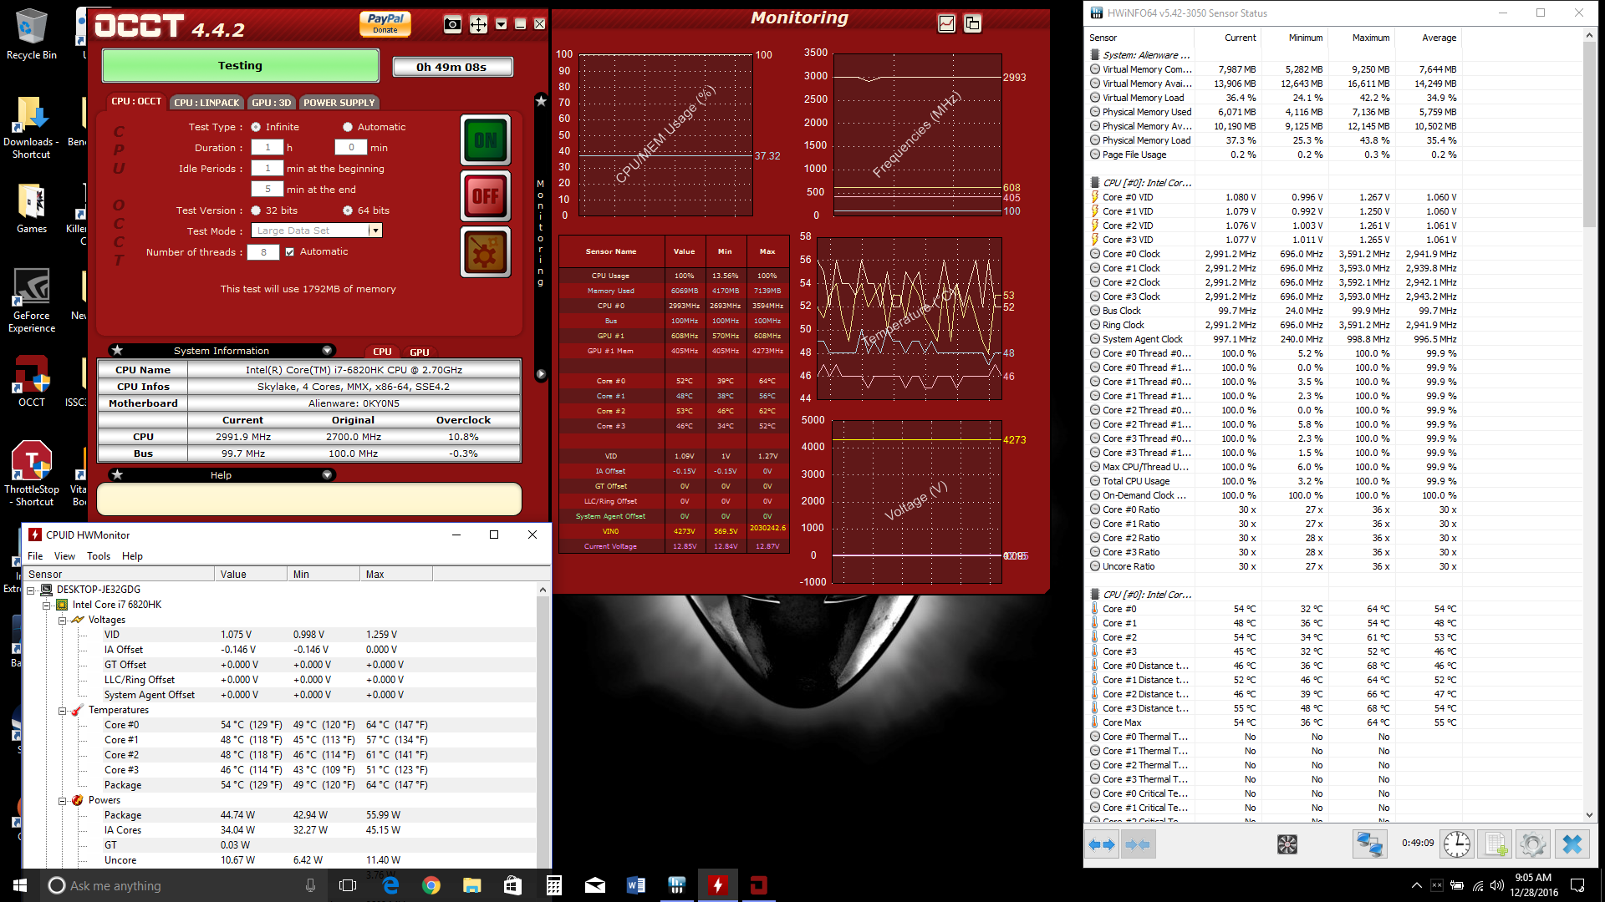Open HWMonitor View menu
Screen dimensions: 1605x902
tap(64, 556)
